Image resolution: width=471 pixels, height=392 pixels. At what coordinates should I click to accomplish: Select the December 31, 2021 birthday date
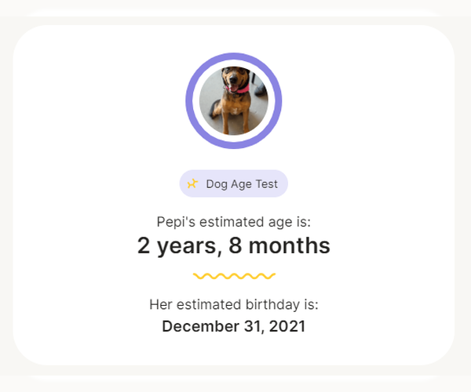click(234, 326)
